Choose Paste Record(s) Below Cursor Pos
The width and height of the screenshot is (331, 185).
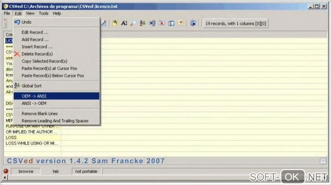[x=56, y=75]
